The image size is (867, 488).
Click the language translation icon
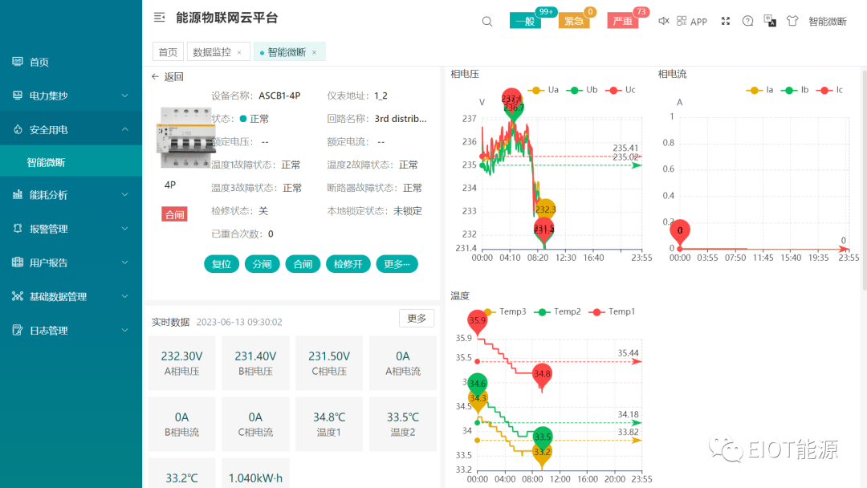point(770,21)
